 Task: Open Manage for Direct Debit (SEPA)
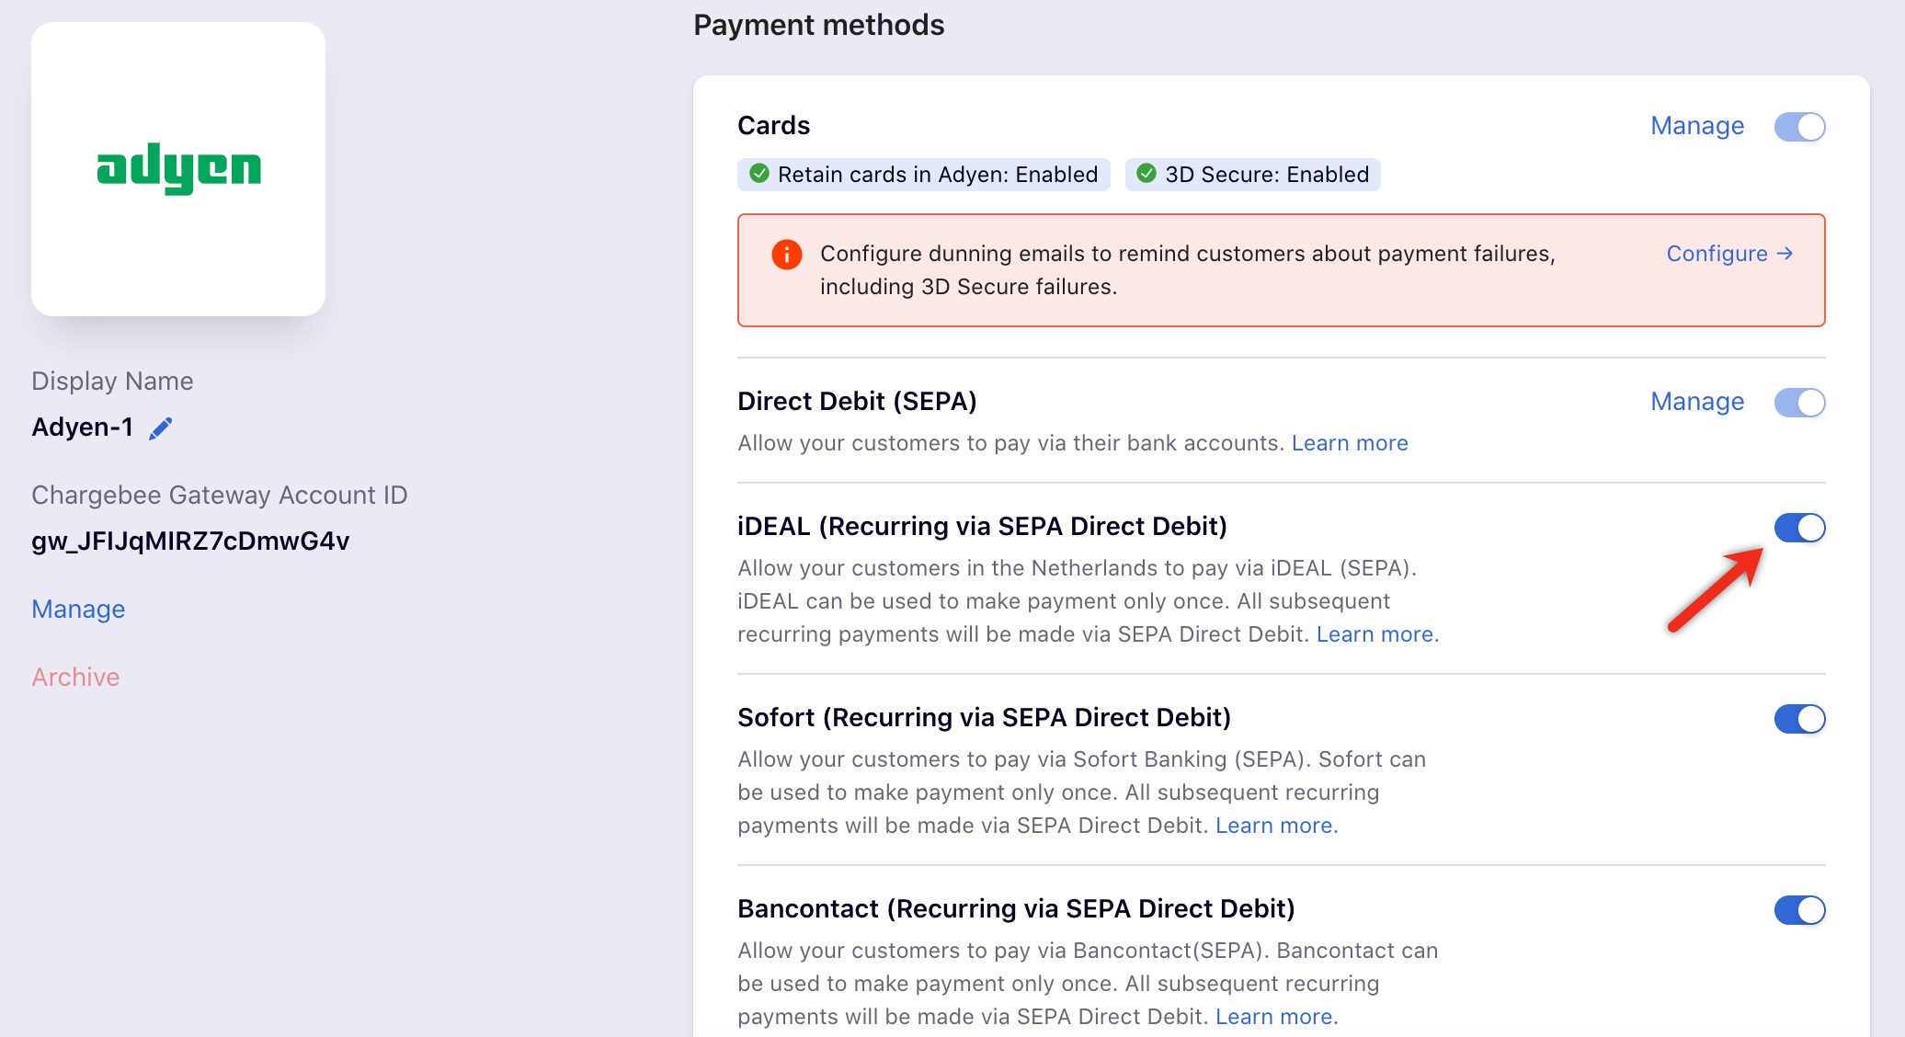tap(1696, 402)
